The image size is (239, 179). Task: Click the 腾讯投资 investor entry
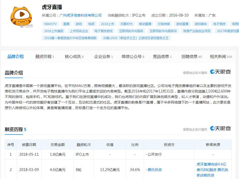coord(154,169)
